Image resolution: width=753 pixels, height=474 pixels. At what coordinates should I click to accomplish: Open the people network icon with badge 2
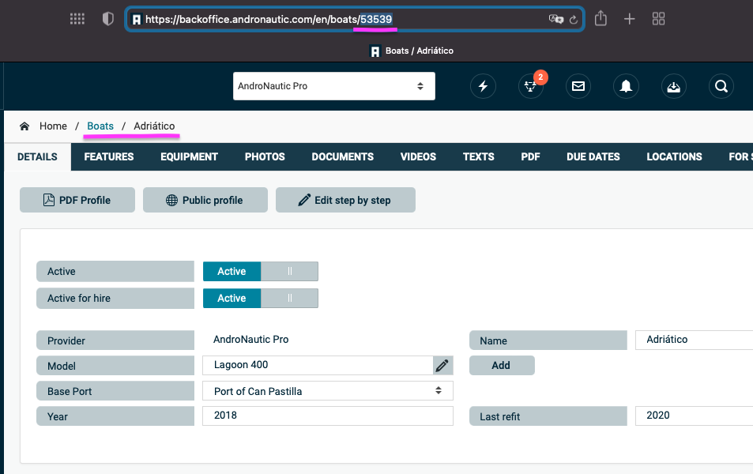tap(530, 87)
